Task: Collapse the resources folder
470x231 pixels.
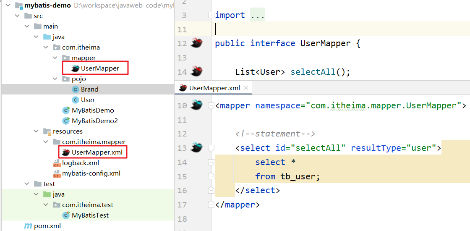Action: 36,131
